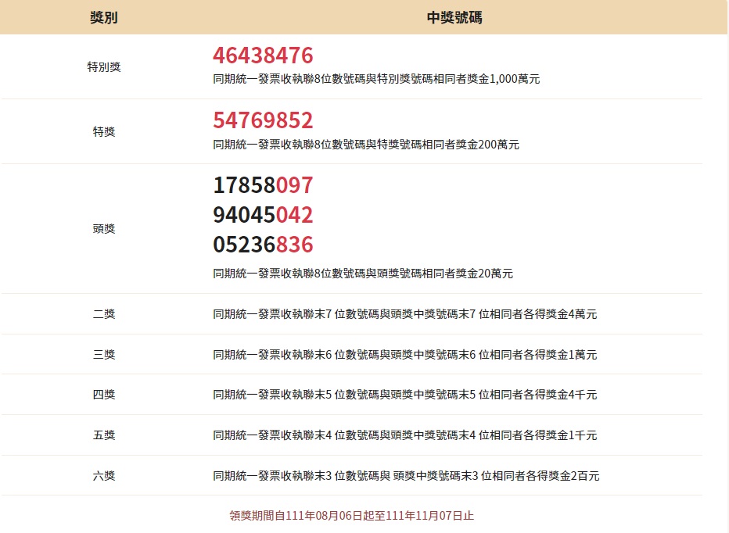The height and width of the screenshot is (533, 729).
Task: Select first prize number 94045042
Action: click(x=263, y=215)
